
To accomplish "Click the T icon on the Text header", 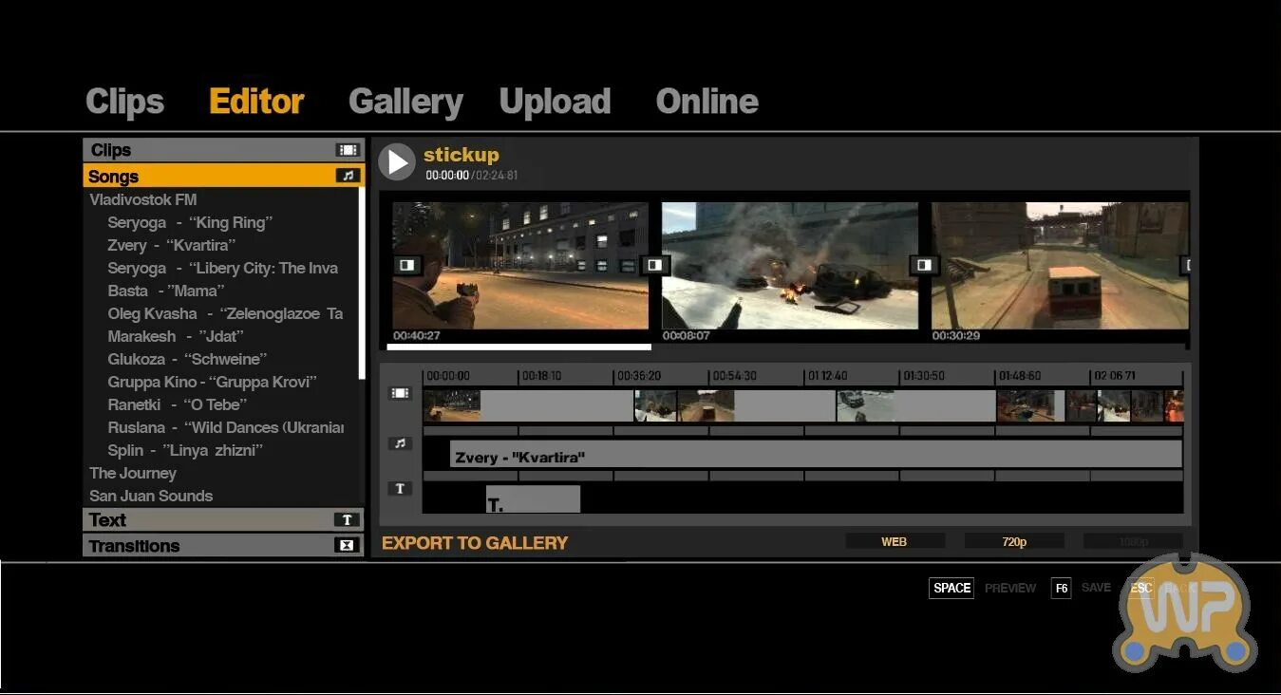I will tap(348, 519).
